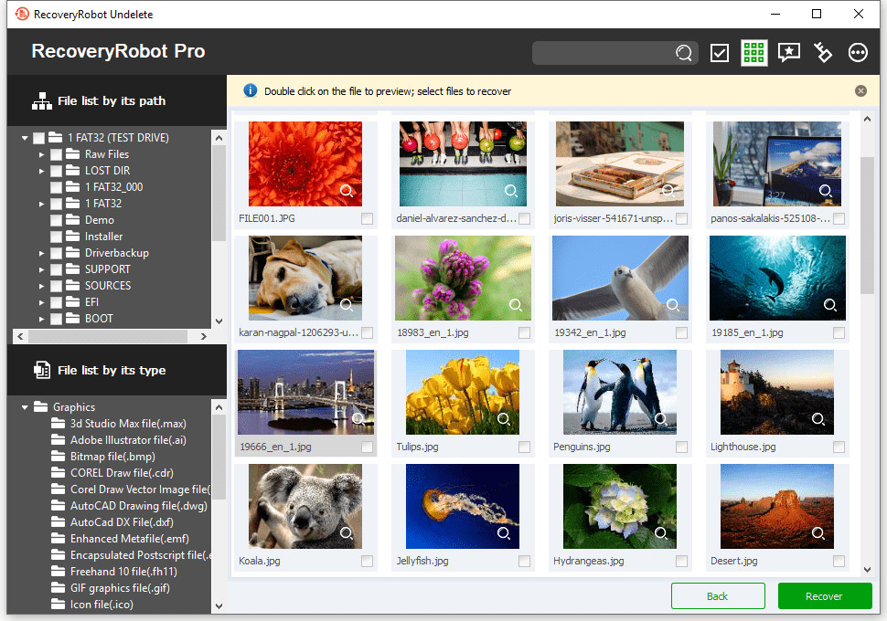
Task: Click the Recover button
Action: pyautogui.click(x=824, y=596)
